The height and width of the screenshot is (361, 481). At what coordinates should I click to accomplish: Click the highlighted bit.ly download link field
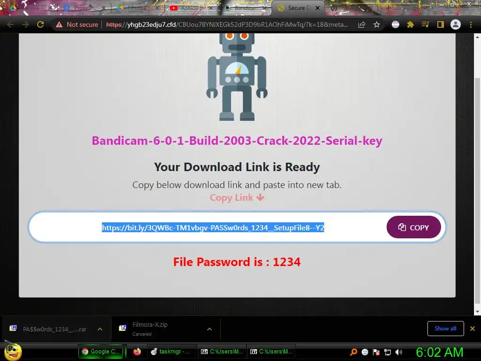213,228
